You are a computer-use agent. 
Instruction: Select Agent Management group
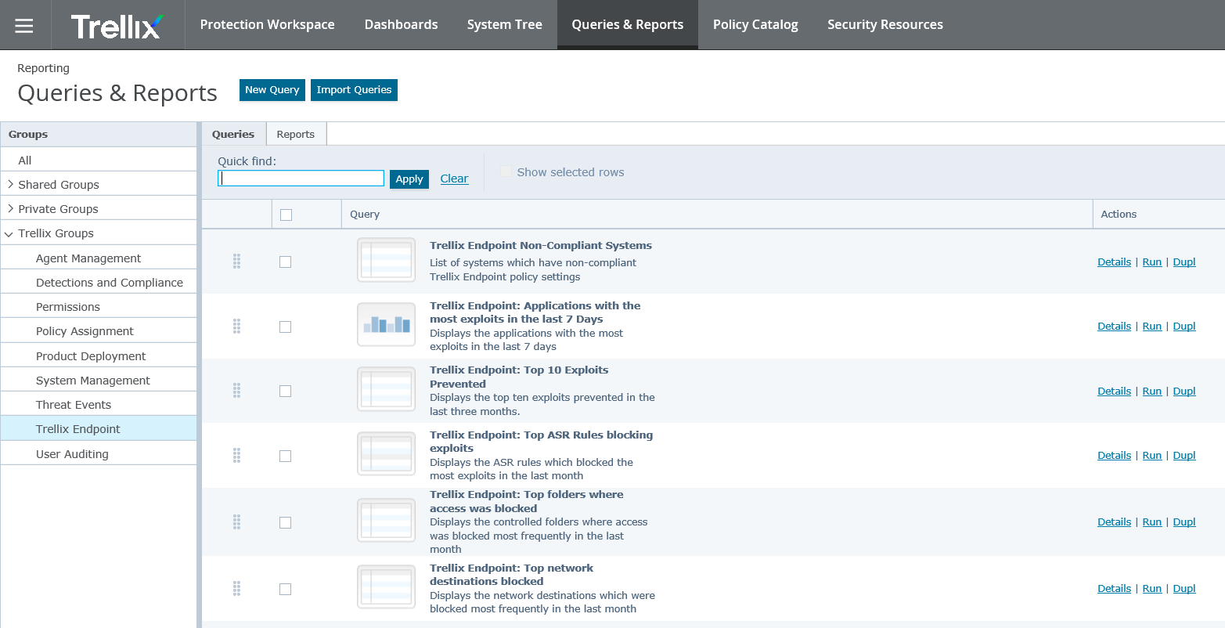click(99, 258)
